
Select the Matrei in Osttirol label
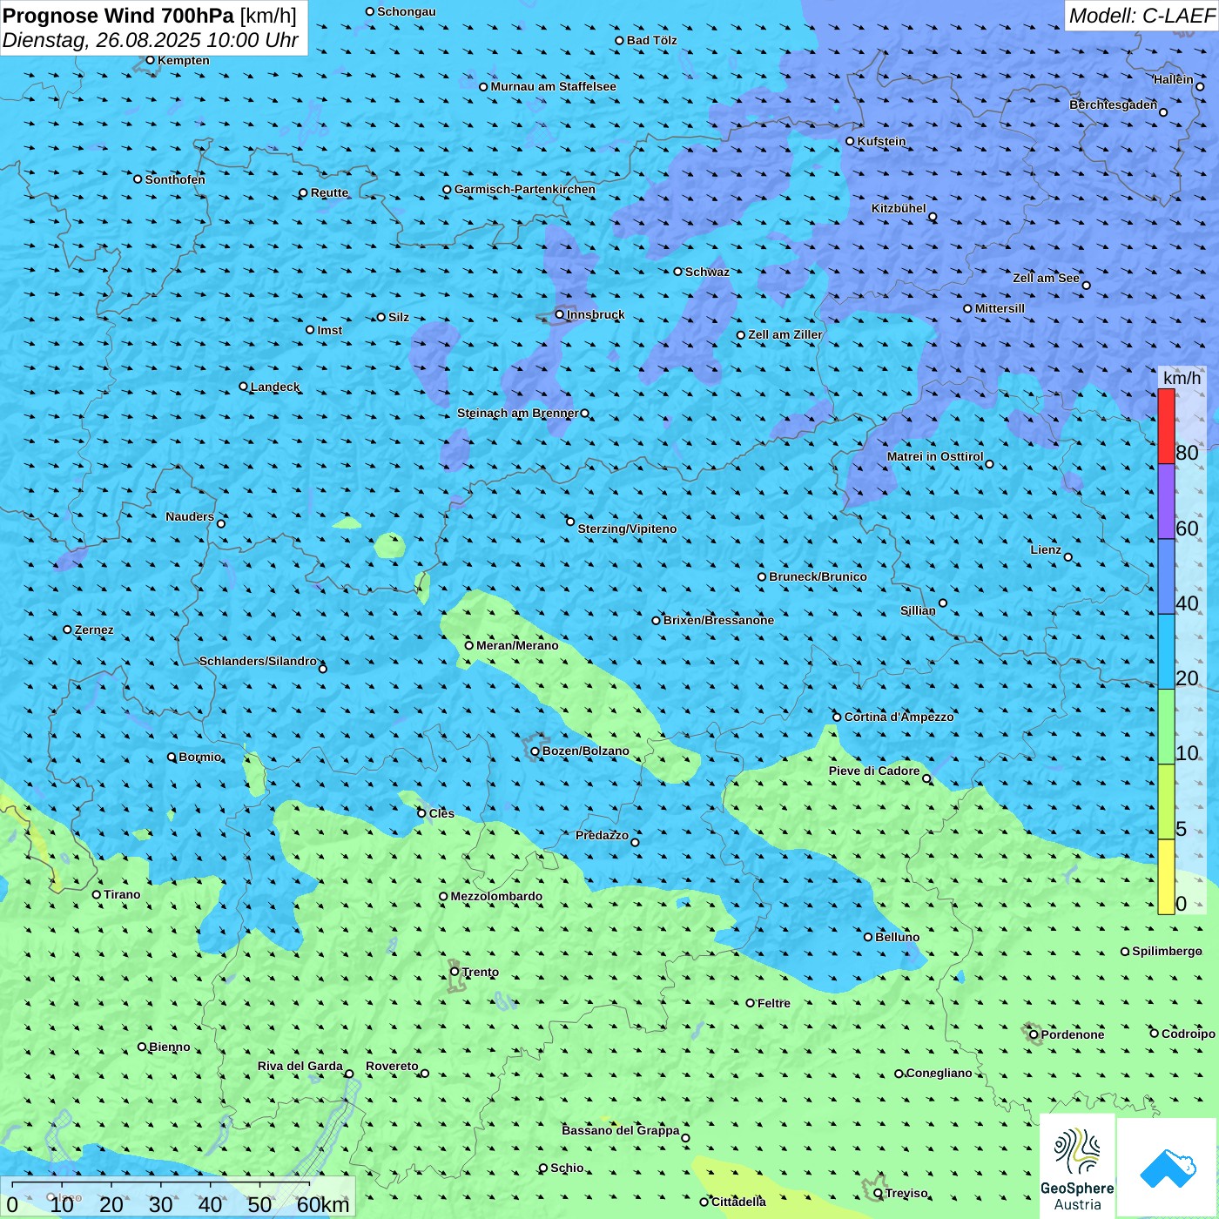[x=934, y=456]
